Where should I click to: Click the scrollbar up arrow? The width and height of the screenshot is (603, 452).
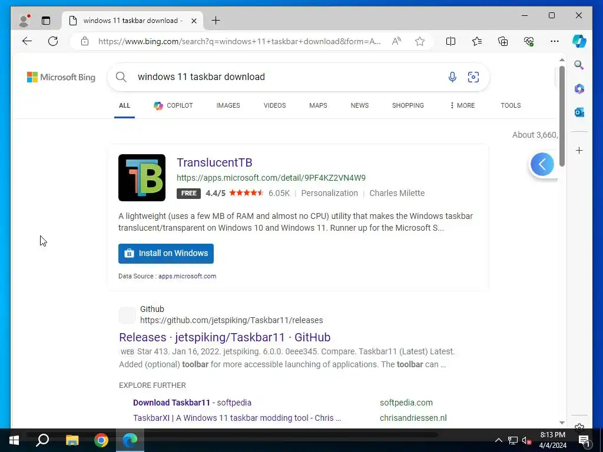562,60
